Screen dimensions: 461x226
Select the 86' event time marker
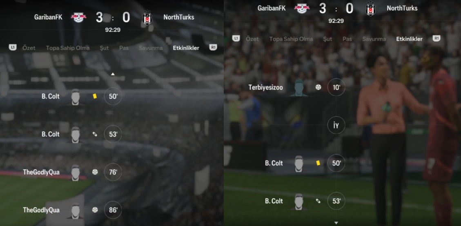pos(113,210)
